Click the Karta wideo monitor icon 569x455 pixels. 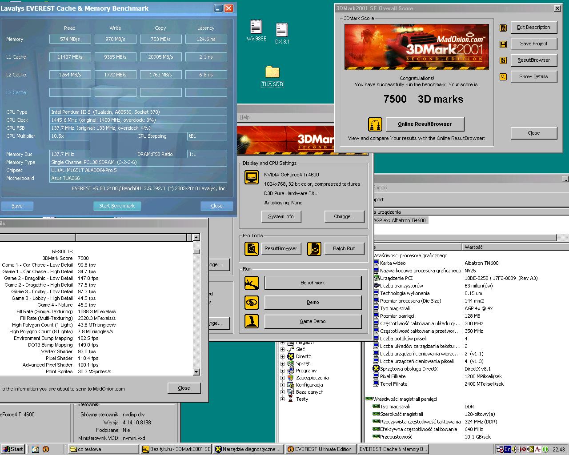pos(376,263)
